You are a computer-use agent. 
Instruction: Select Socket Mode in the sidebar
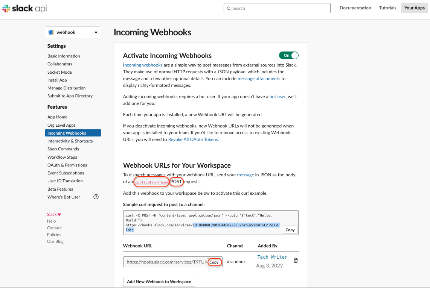pos(59,72)
